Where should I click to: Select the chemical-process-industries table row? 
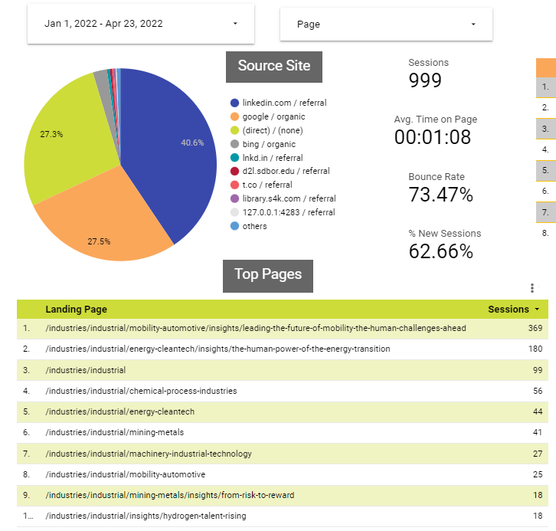click(x=141, y=391)
